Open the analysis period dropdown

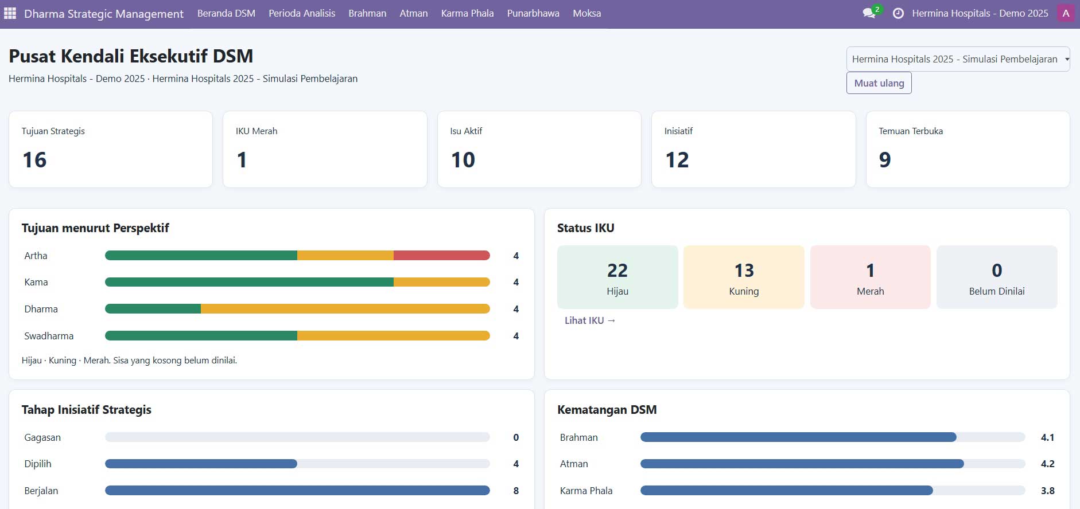tap(958, 59)
